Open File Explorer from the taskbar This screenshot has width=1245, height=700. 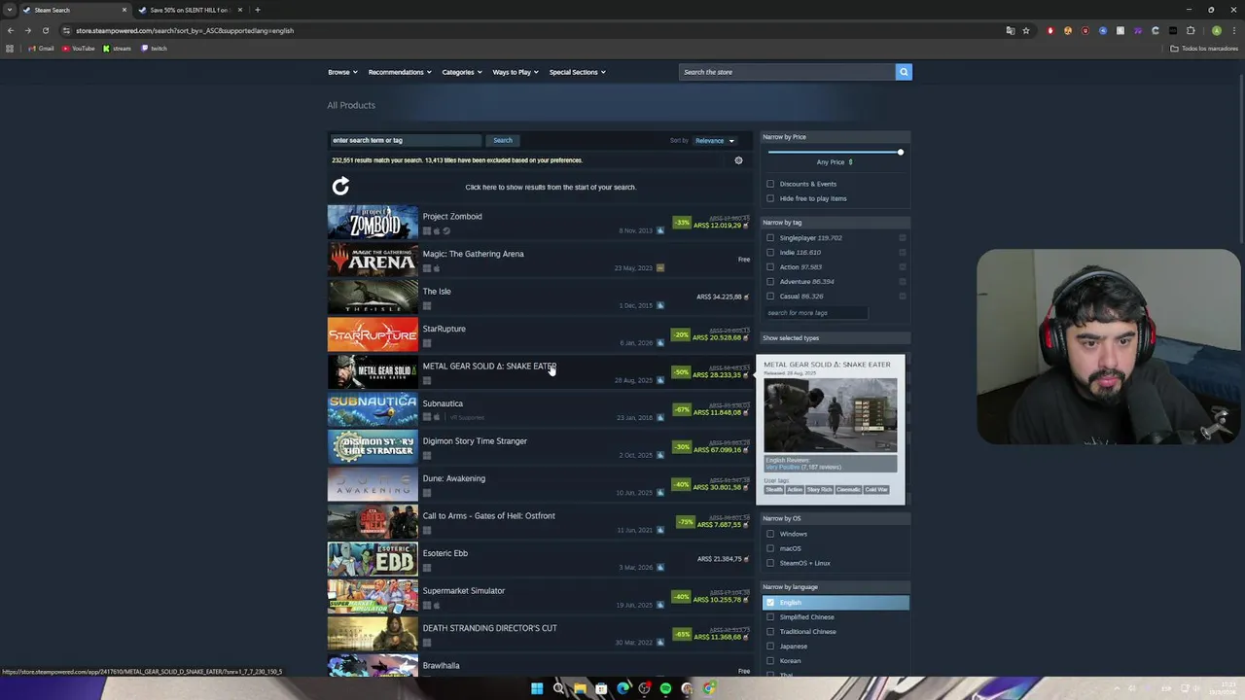coord(580,688)
